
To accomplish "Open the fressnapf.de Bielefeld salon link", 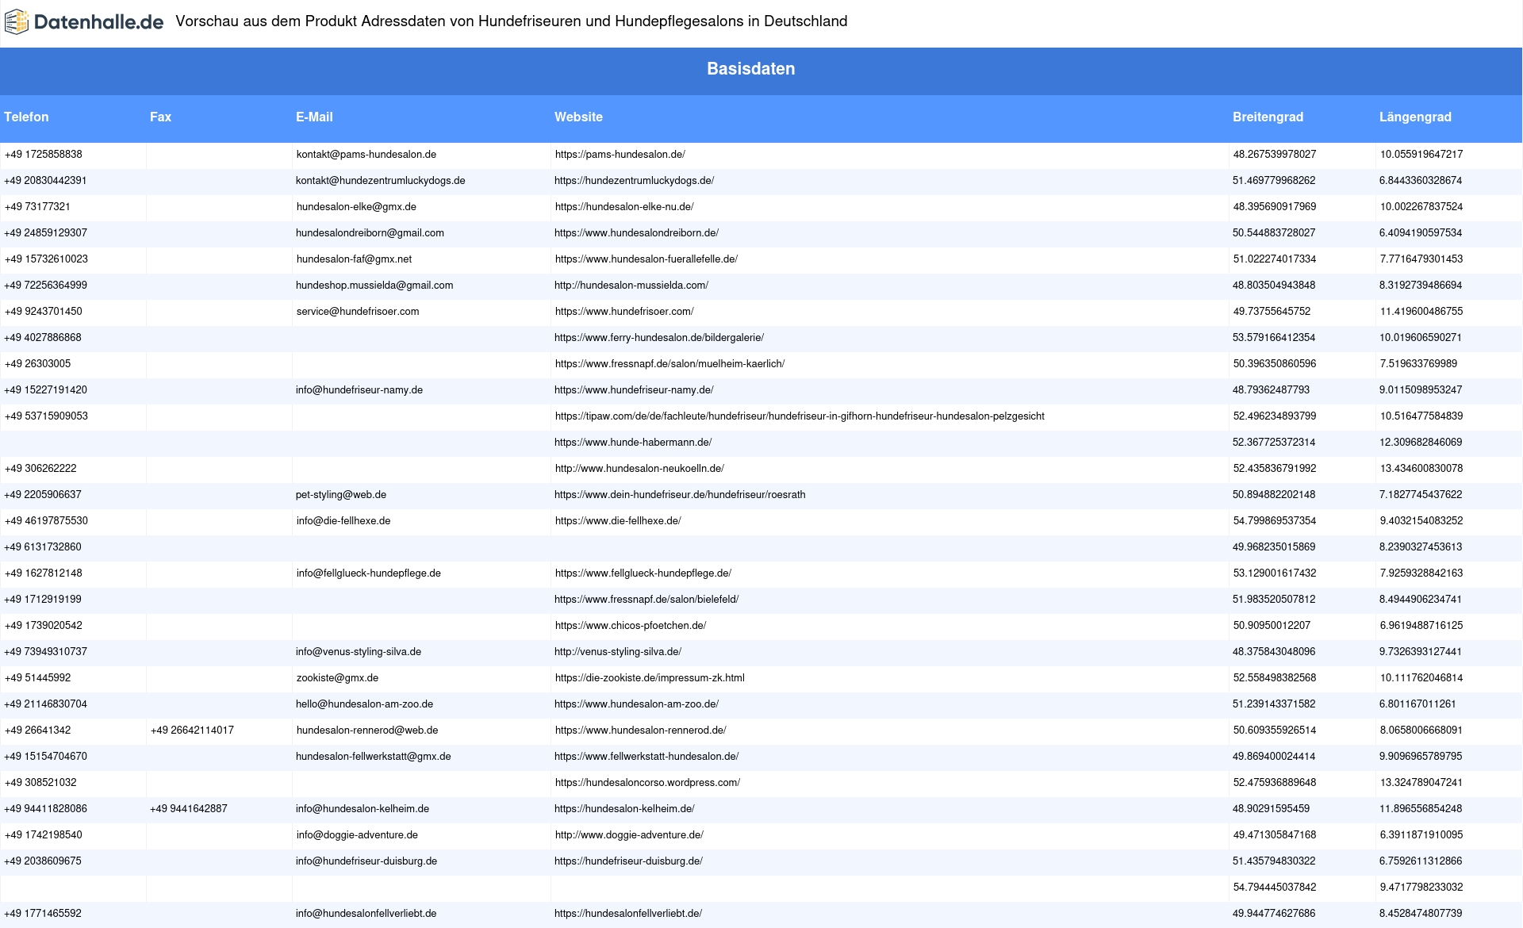I will 646,600.
